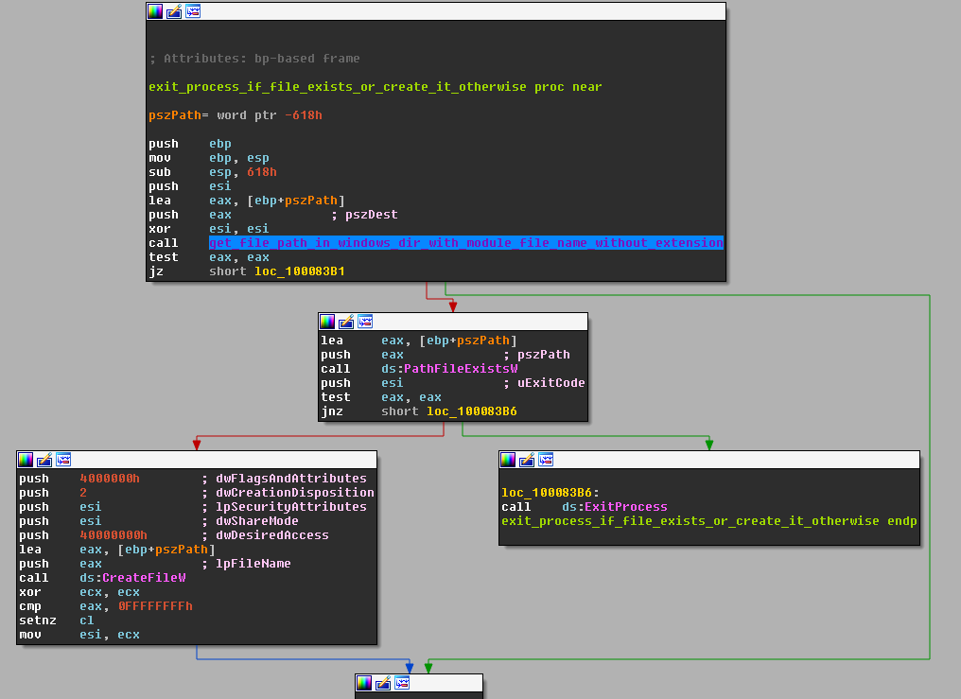Click the color icon on the ExitProcess node

tap(508, 460)
